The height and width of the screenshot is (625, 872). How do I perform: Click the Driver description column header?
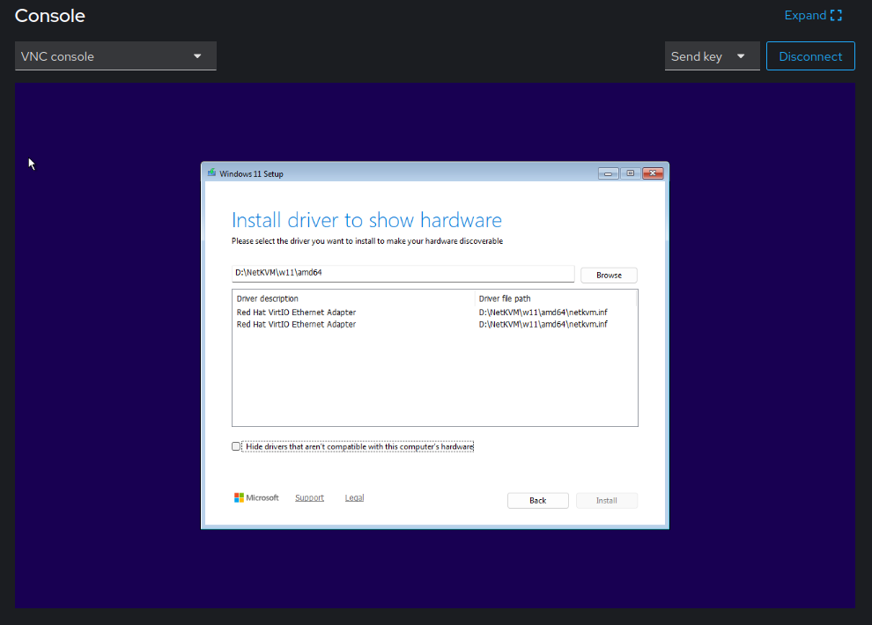(353, 298)
